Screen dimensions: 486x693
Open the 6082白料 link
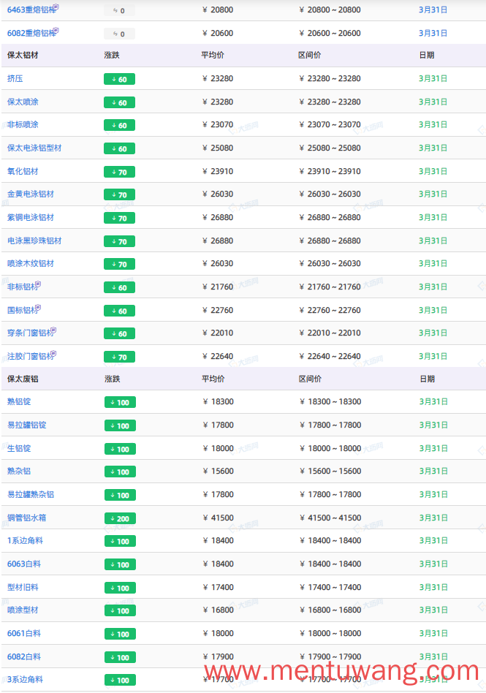(24, 656)
